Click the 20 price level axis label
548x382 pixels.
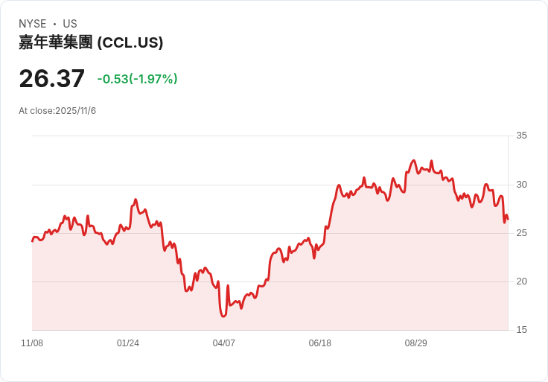pos(522,281)
